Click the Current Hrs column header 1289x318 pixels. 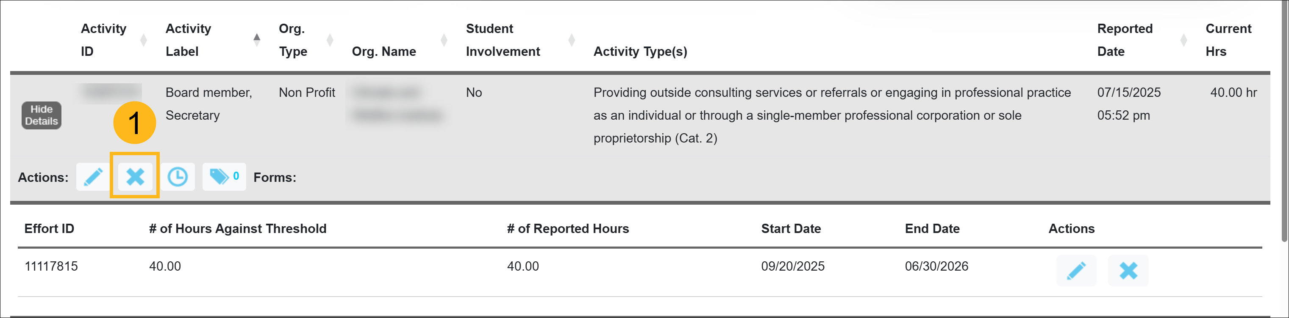[1228, 40]
